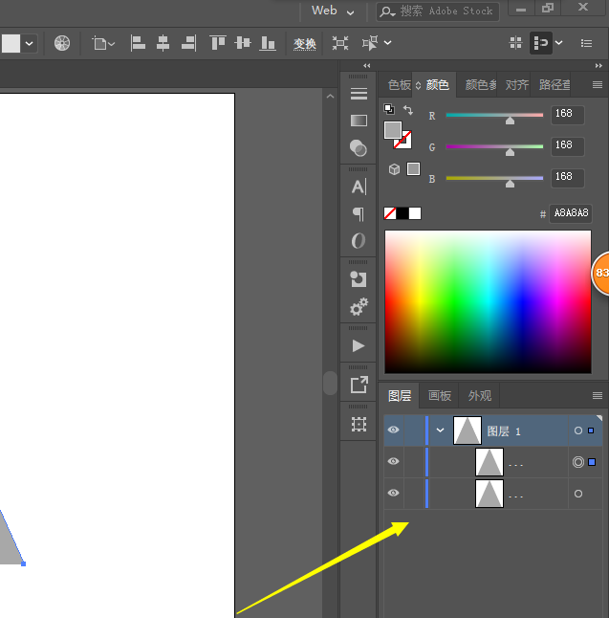Open the Gradient panel icon in dock
Screen dimensions: 609x618
(359, 121)
